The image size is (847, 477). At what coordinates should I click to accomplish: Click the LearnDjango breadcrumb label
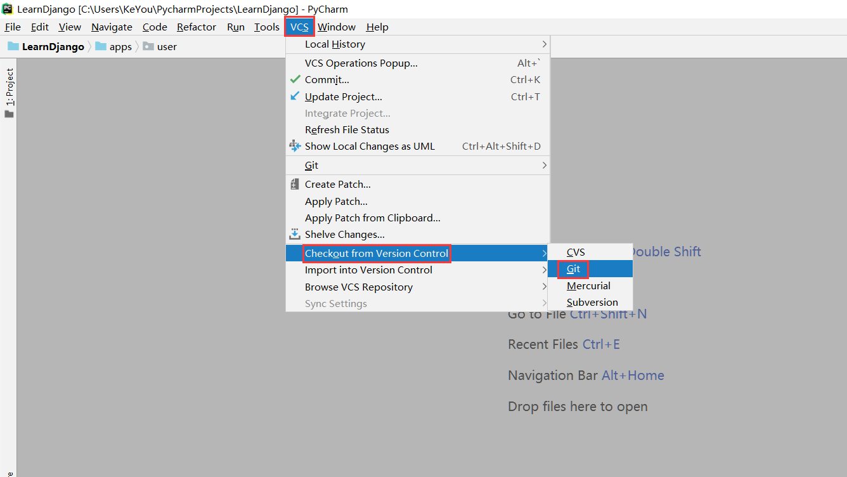(x=53, y=46)
